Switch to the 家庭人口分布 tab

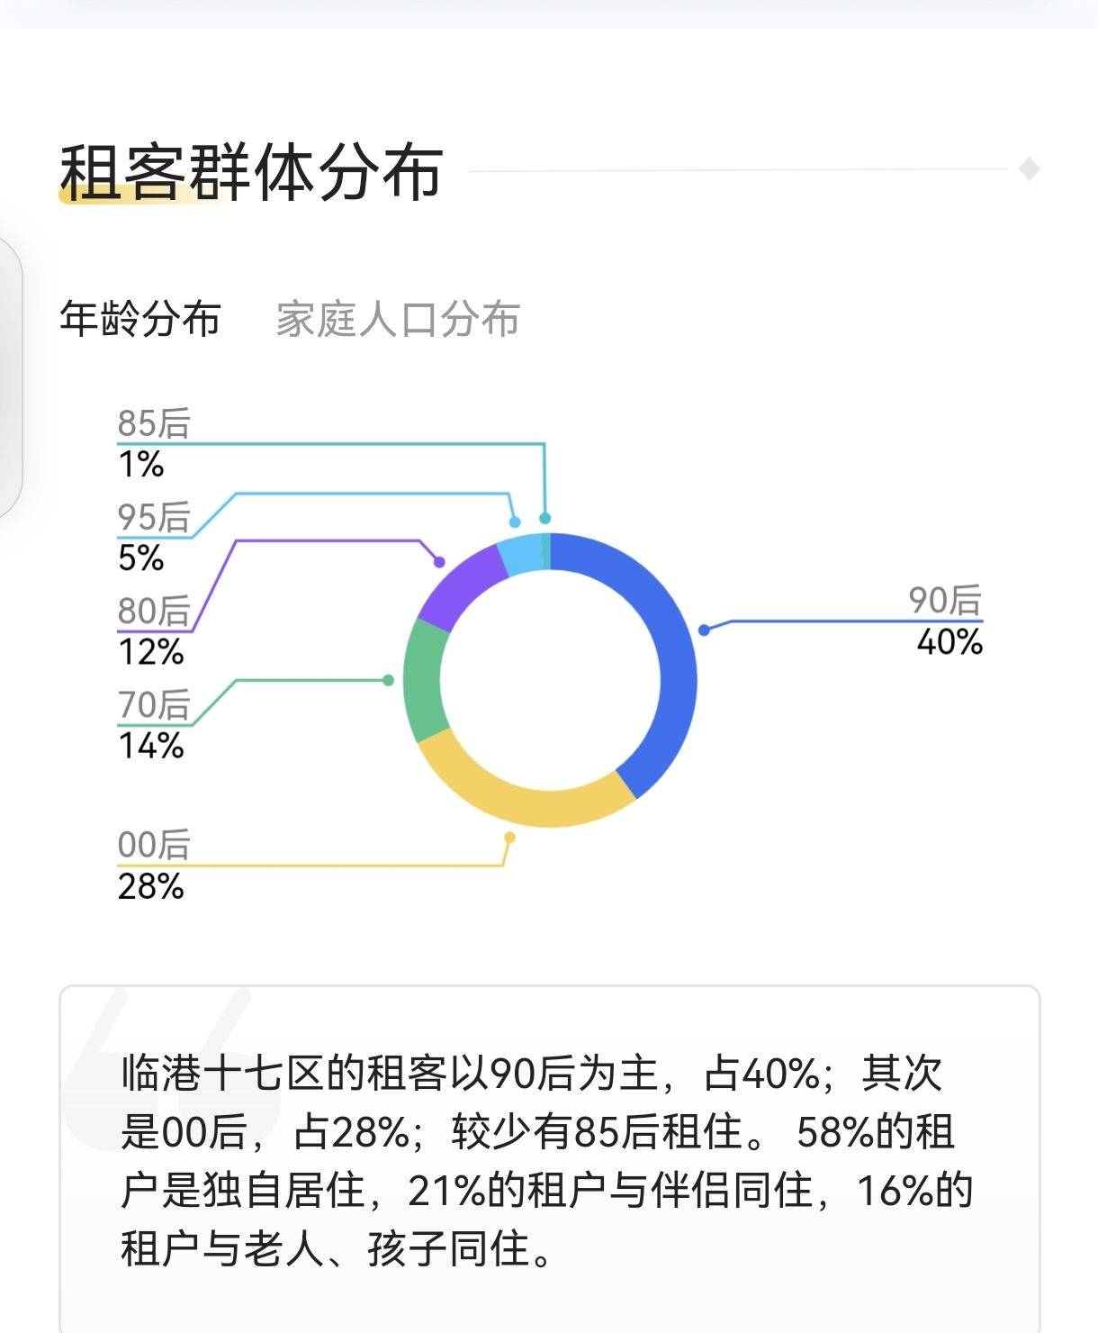(x=397, y=319)
